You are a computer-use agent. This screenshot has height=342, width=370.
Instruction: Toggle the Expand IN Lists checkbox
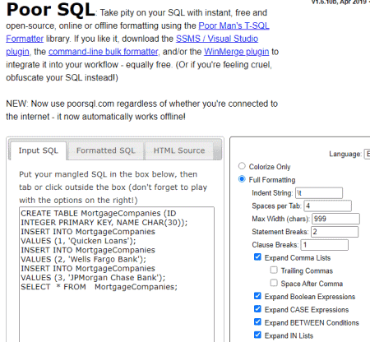(x=257, y=335)
